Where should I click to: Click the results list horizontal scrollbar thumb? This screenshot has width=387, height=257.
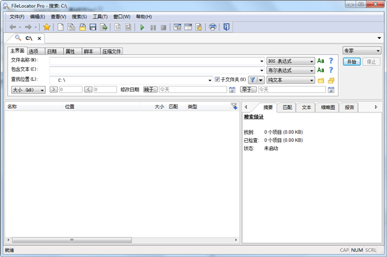point(72,240)
